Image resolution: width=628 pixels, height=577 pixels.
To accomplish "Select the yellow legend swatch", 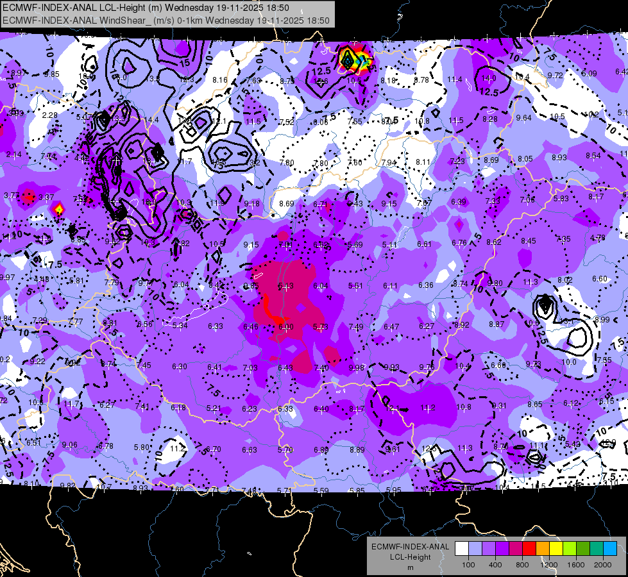I will (x=556, y=549).
